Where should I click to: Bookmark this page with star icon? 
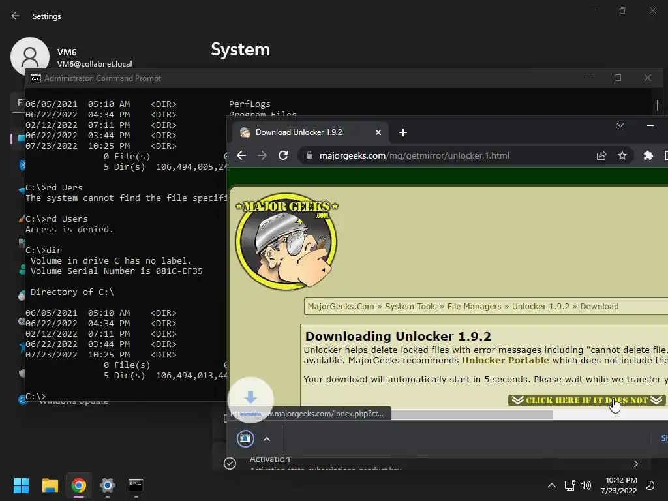click(x=622, y=155)
